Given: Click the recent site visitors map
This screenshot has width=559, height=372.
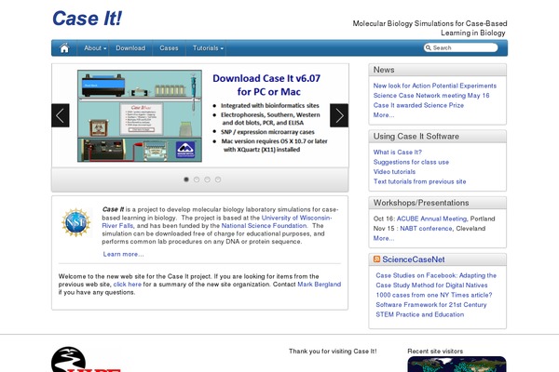Looking at the screenshot, I should [x=457, y=365].
